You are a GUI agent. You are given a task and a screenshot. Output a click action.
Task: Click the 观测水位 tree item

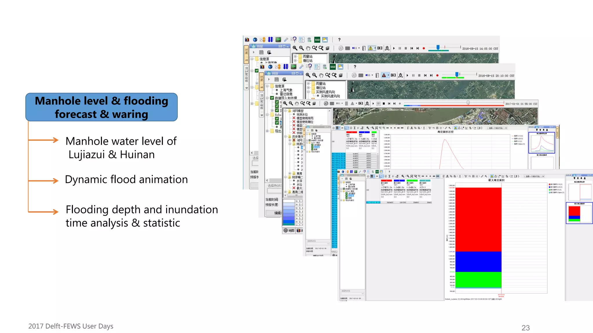tap(302, 114)
